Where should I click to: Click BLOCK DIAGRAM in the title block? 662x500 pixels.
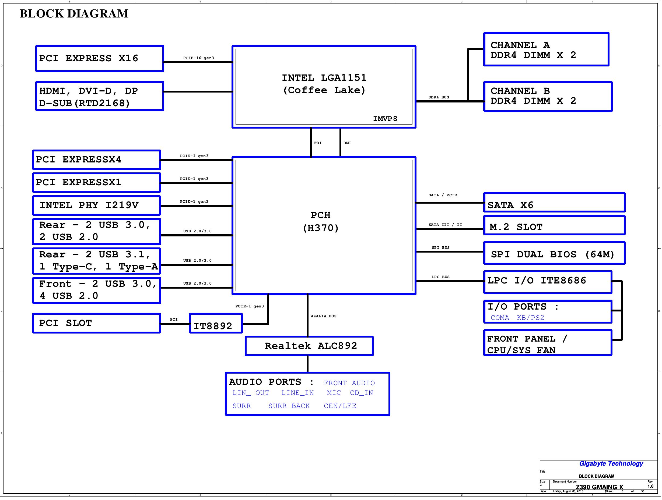597,476
